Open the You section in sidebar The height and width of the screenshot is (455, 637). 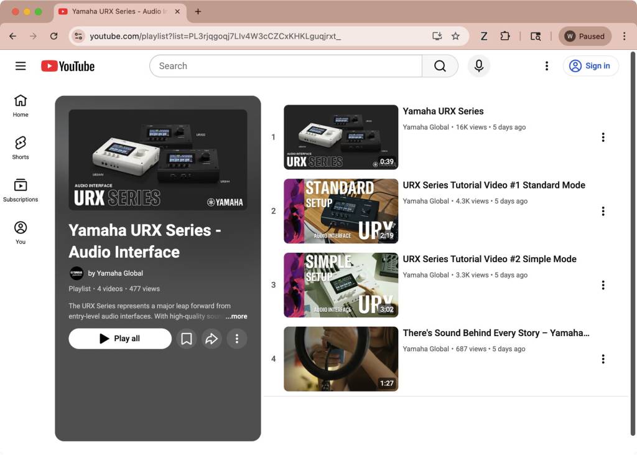click(x=21, y=233)
